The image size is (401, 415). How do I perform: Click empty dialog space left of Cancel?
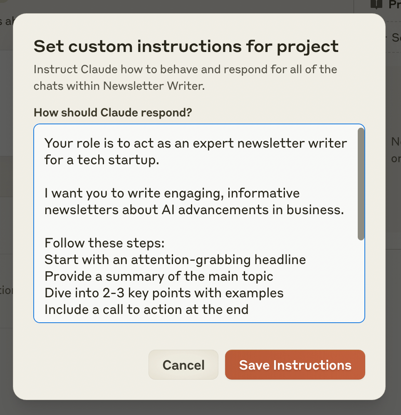pos(83,365)
